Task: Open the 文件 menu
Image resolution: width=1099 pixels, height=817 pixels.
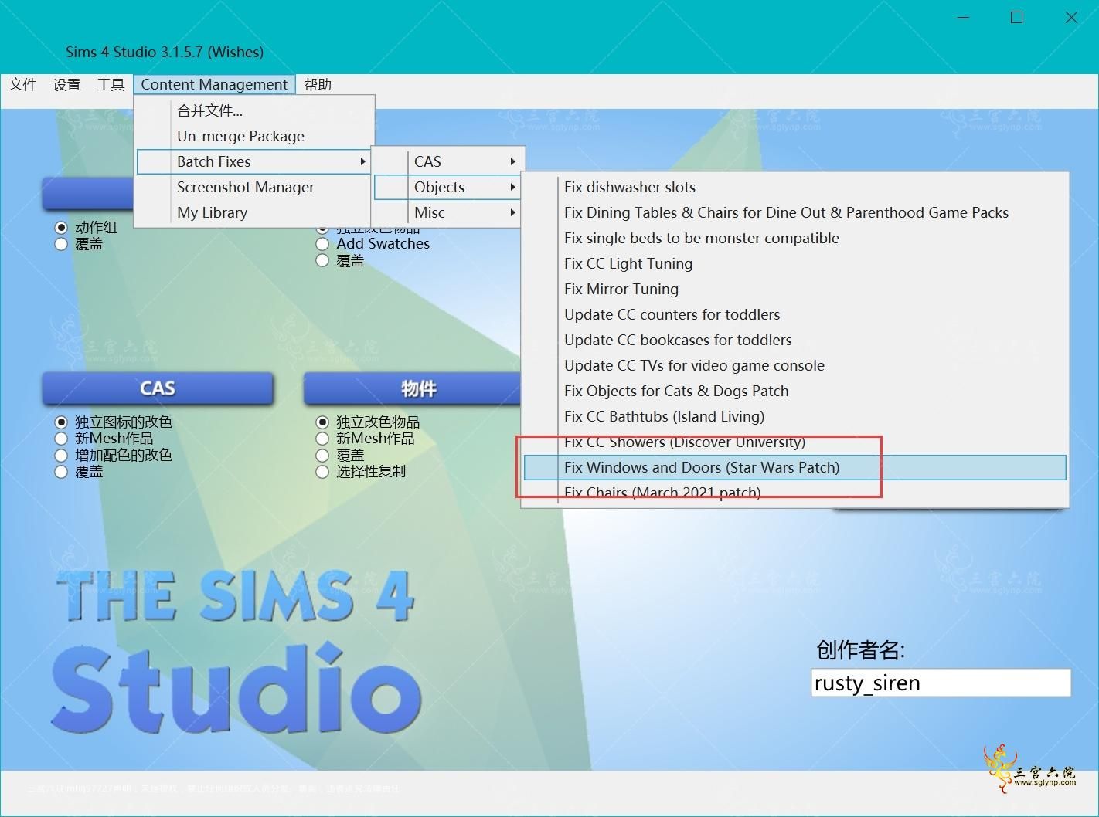Action: pos(22,84)
